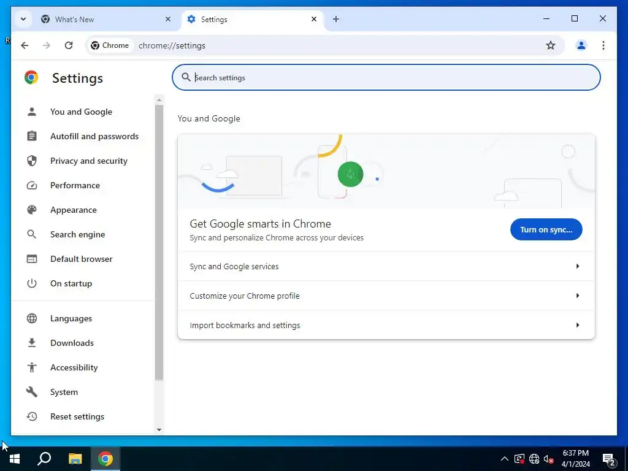Open Sync and Google services row
This screenshot has width=628, height=471.
[x=386, y=266]
